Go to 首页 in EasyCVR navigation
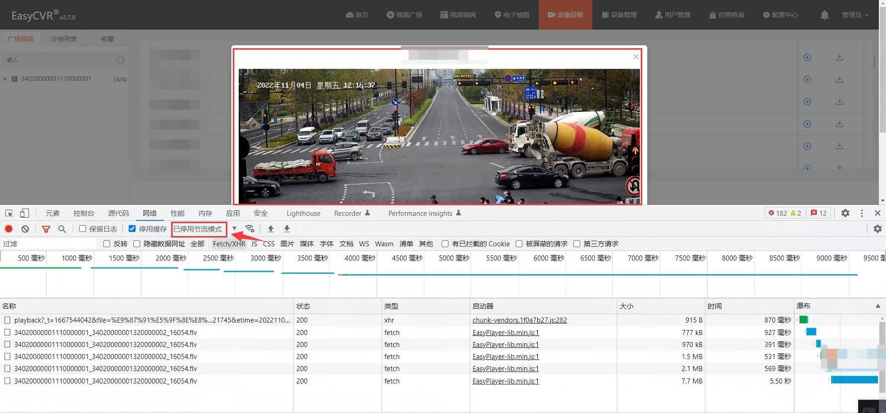This screenshot has height=413, width=886. [357, 15]
